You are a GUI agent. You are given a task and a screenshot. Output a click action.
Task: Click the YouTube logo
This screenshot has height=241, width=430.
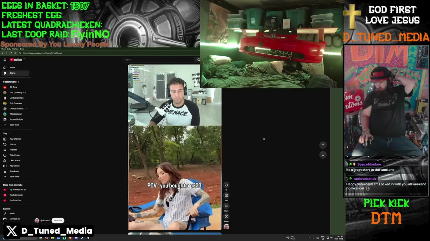click(x=16, y=60)
